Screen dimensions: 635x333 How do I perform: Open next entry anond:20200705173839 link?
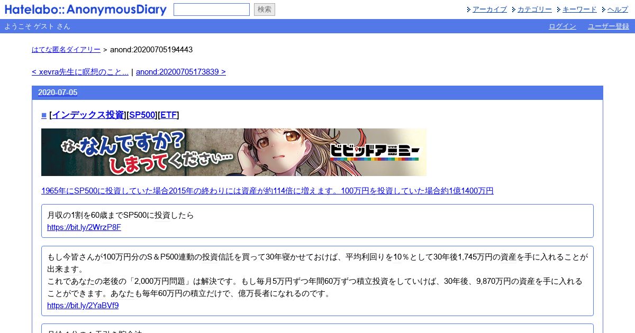(181, 72)
